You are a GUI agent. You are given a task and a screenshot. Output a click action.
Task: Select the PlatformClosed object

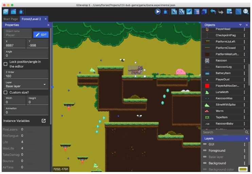(225, 48)
